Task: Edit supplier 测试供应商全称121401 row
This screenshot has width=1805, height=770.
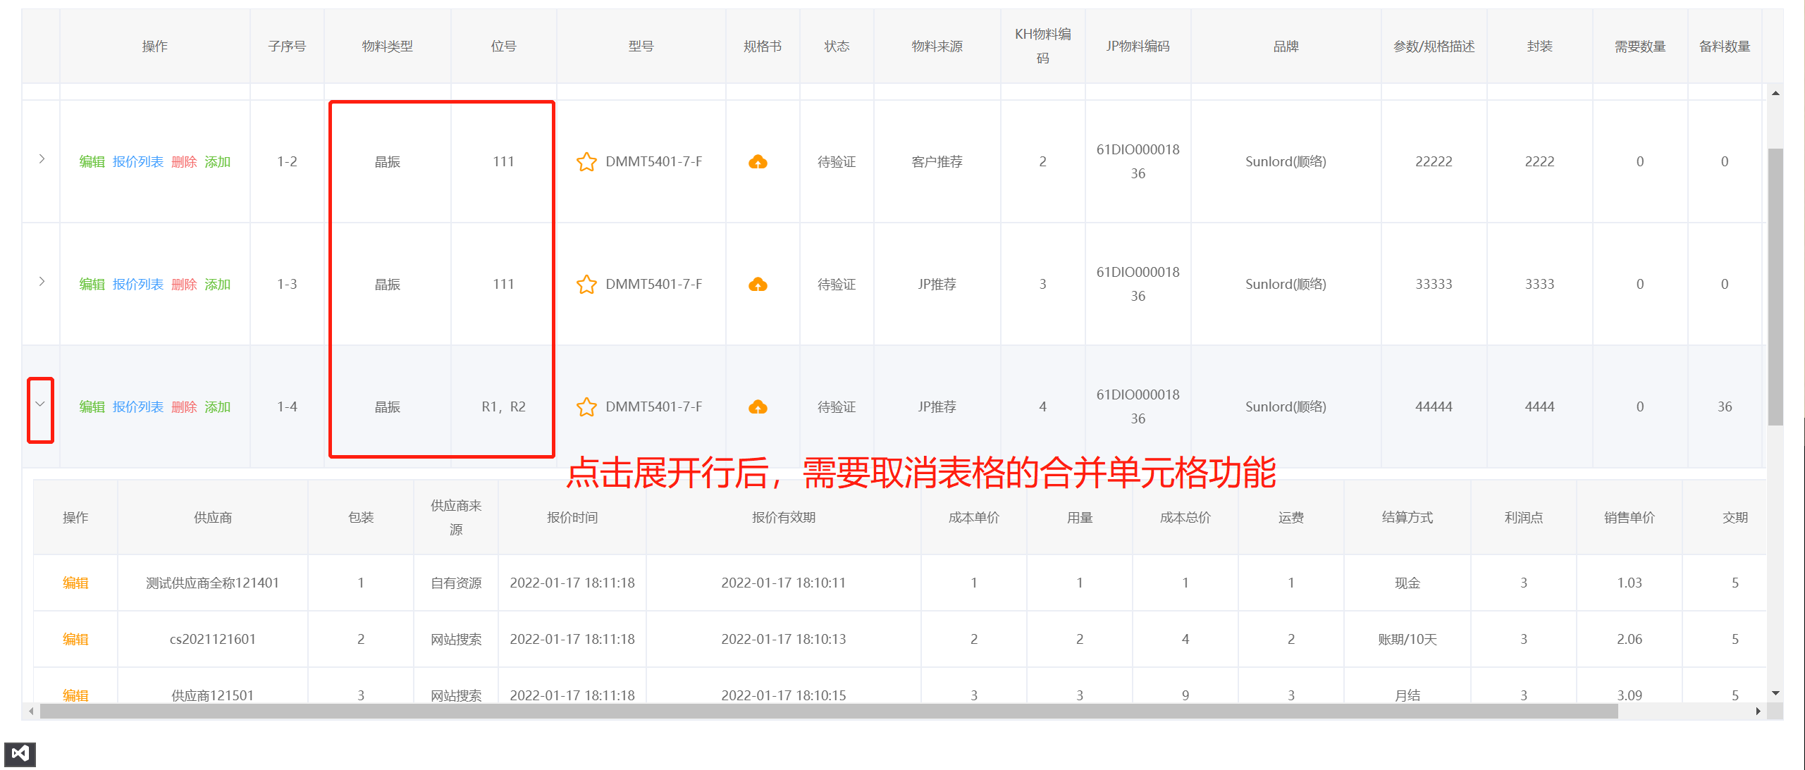Action: click(x=75, y=583)
